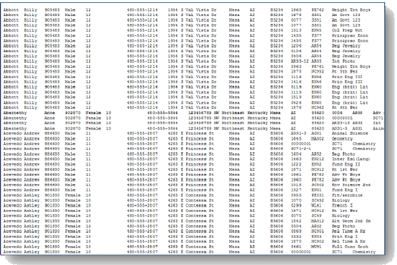Screen dimensions: 397x265
Task: Select course code SC49
Action: 316,216
